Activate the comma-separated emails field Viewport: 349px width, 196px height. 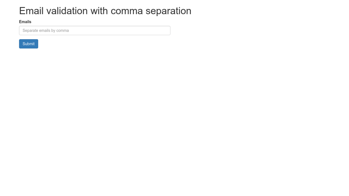[x=95, y=30]
